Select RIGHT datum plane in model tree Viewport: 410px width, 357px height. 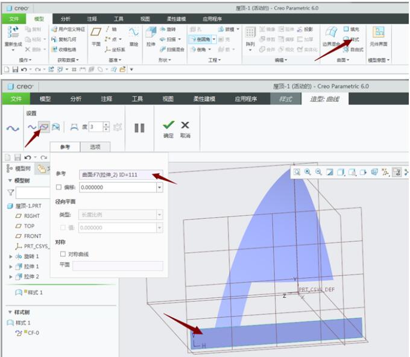[28, 216]
